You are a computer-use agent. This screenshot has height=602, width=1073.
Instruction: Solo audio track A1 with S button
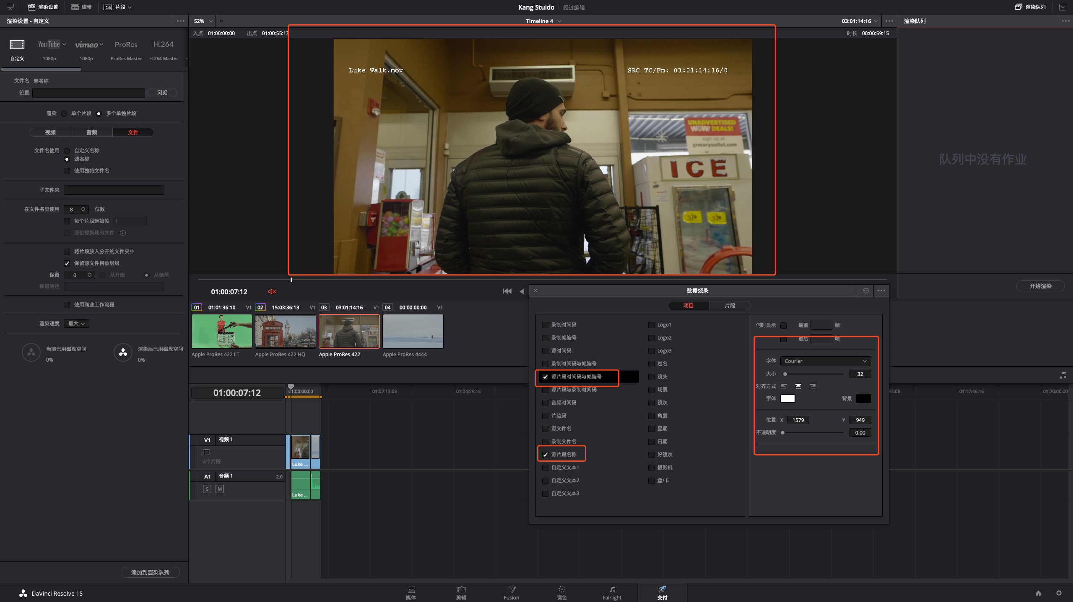pyautogui.click(x=207, y=489)
